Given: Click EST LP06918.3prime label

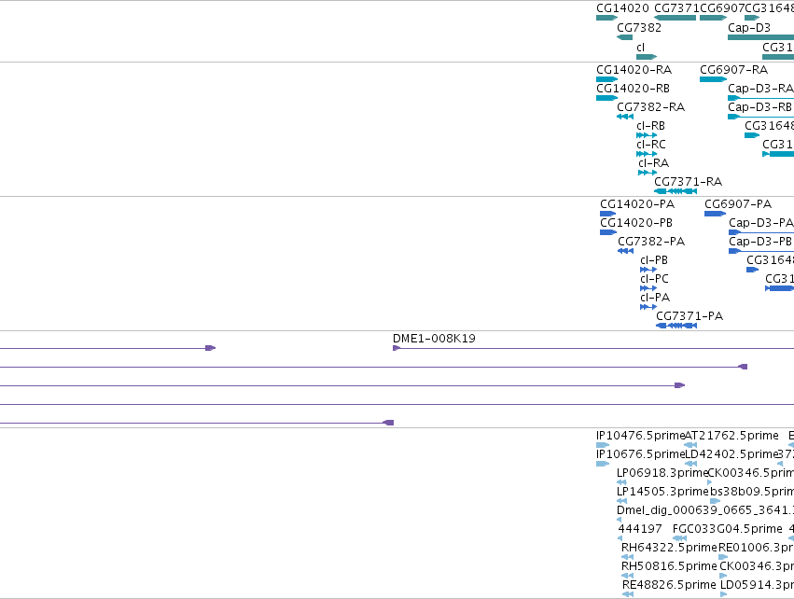Looking at the screenshot, I should (662, 473).
